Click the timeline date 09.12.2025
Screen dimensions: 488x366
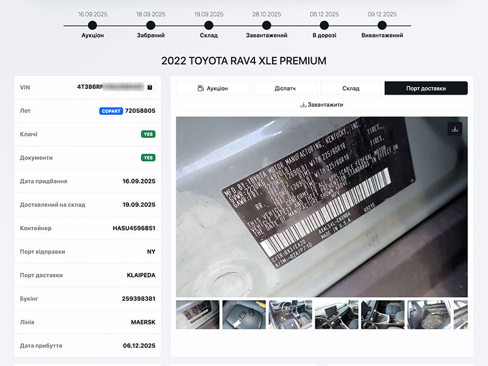382,14
